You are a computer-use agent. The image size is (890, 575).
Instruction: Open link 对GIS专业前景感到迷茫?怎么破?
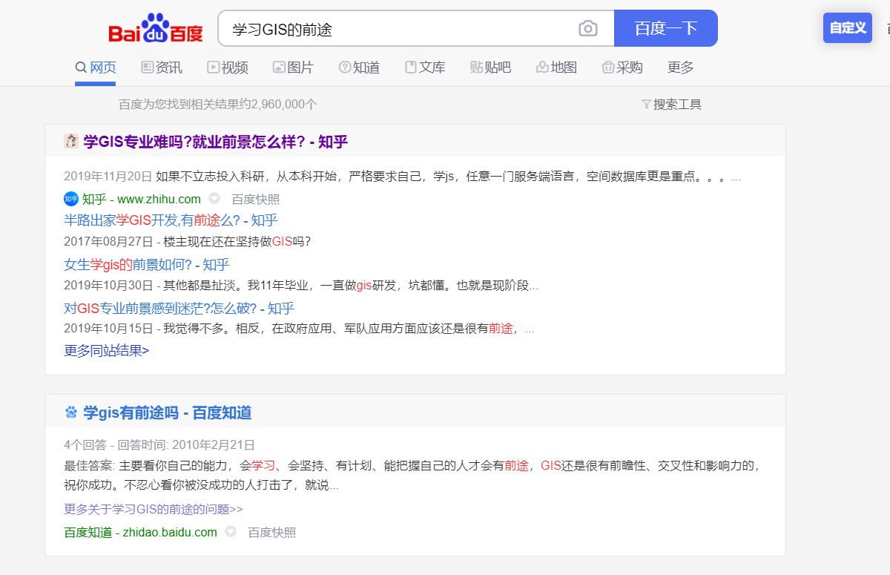[179, 309]
